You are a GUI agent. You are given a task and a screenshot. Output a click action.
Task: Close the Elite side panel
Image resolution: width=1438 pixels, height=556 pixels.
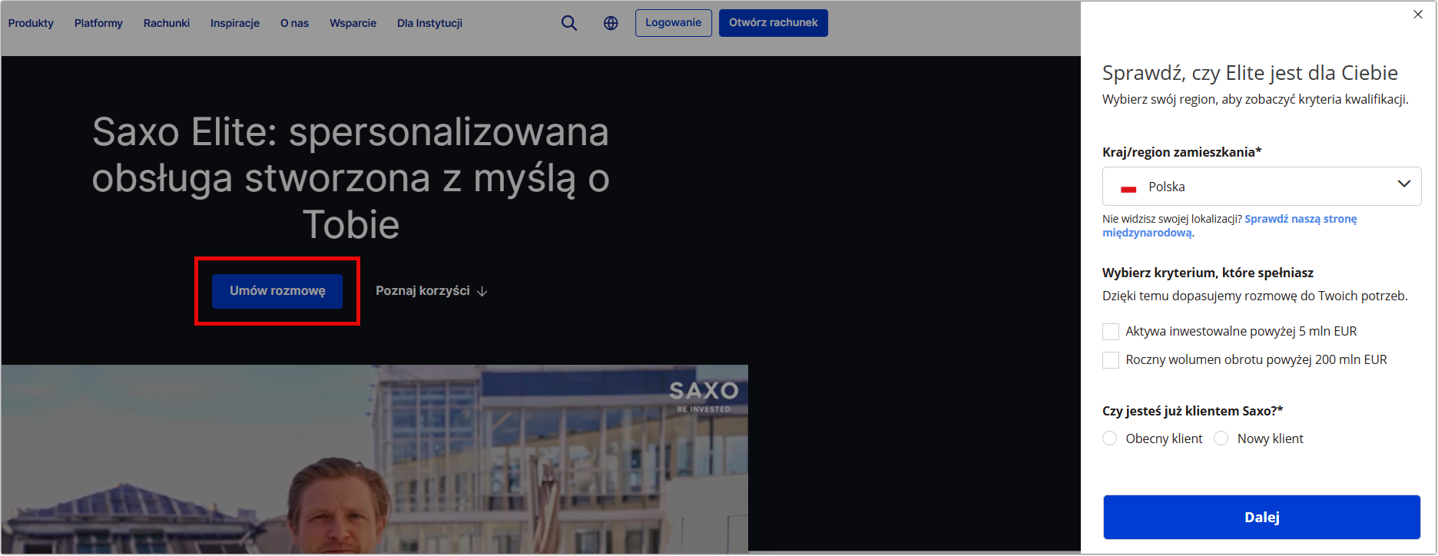(1418, 15)
